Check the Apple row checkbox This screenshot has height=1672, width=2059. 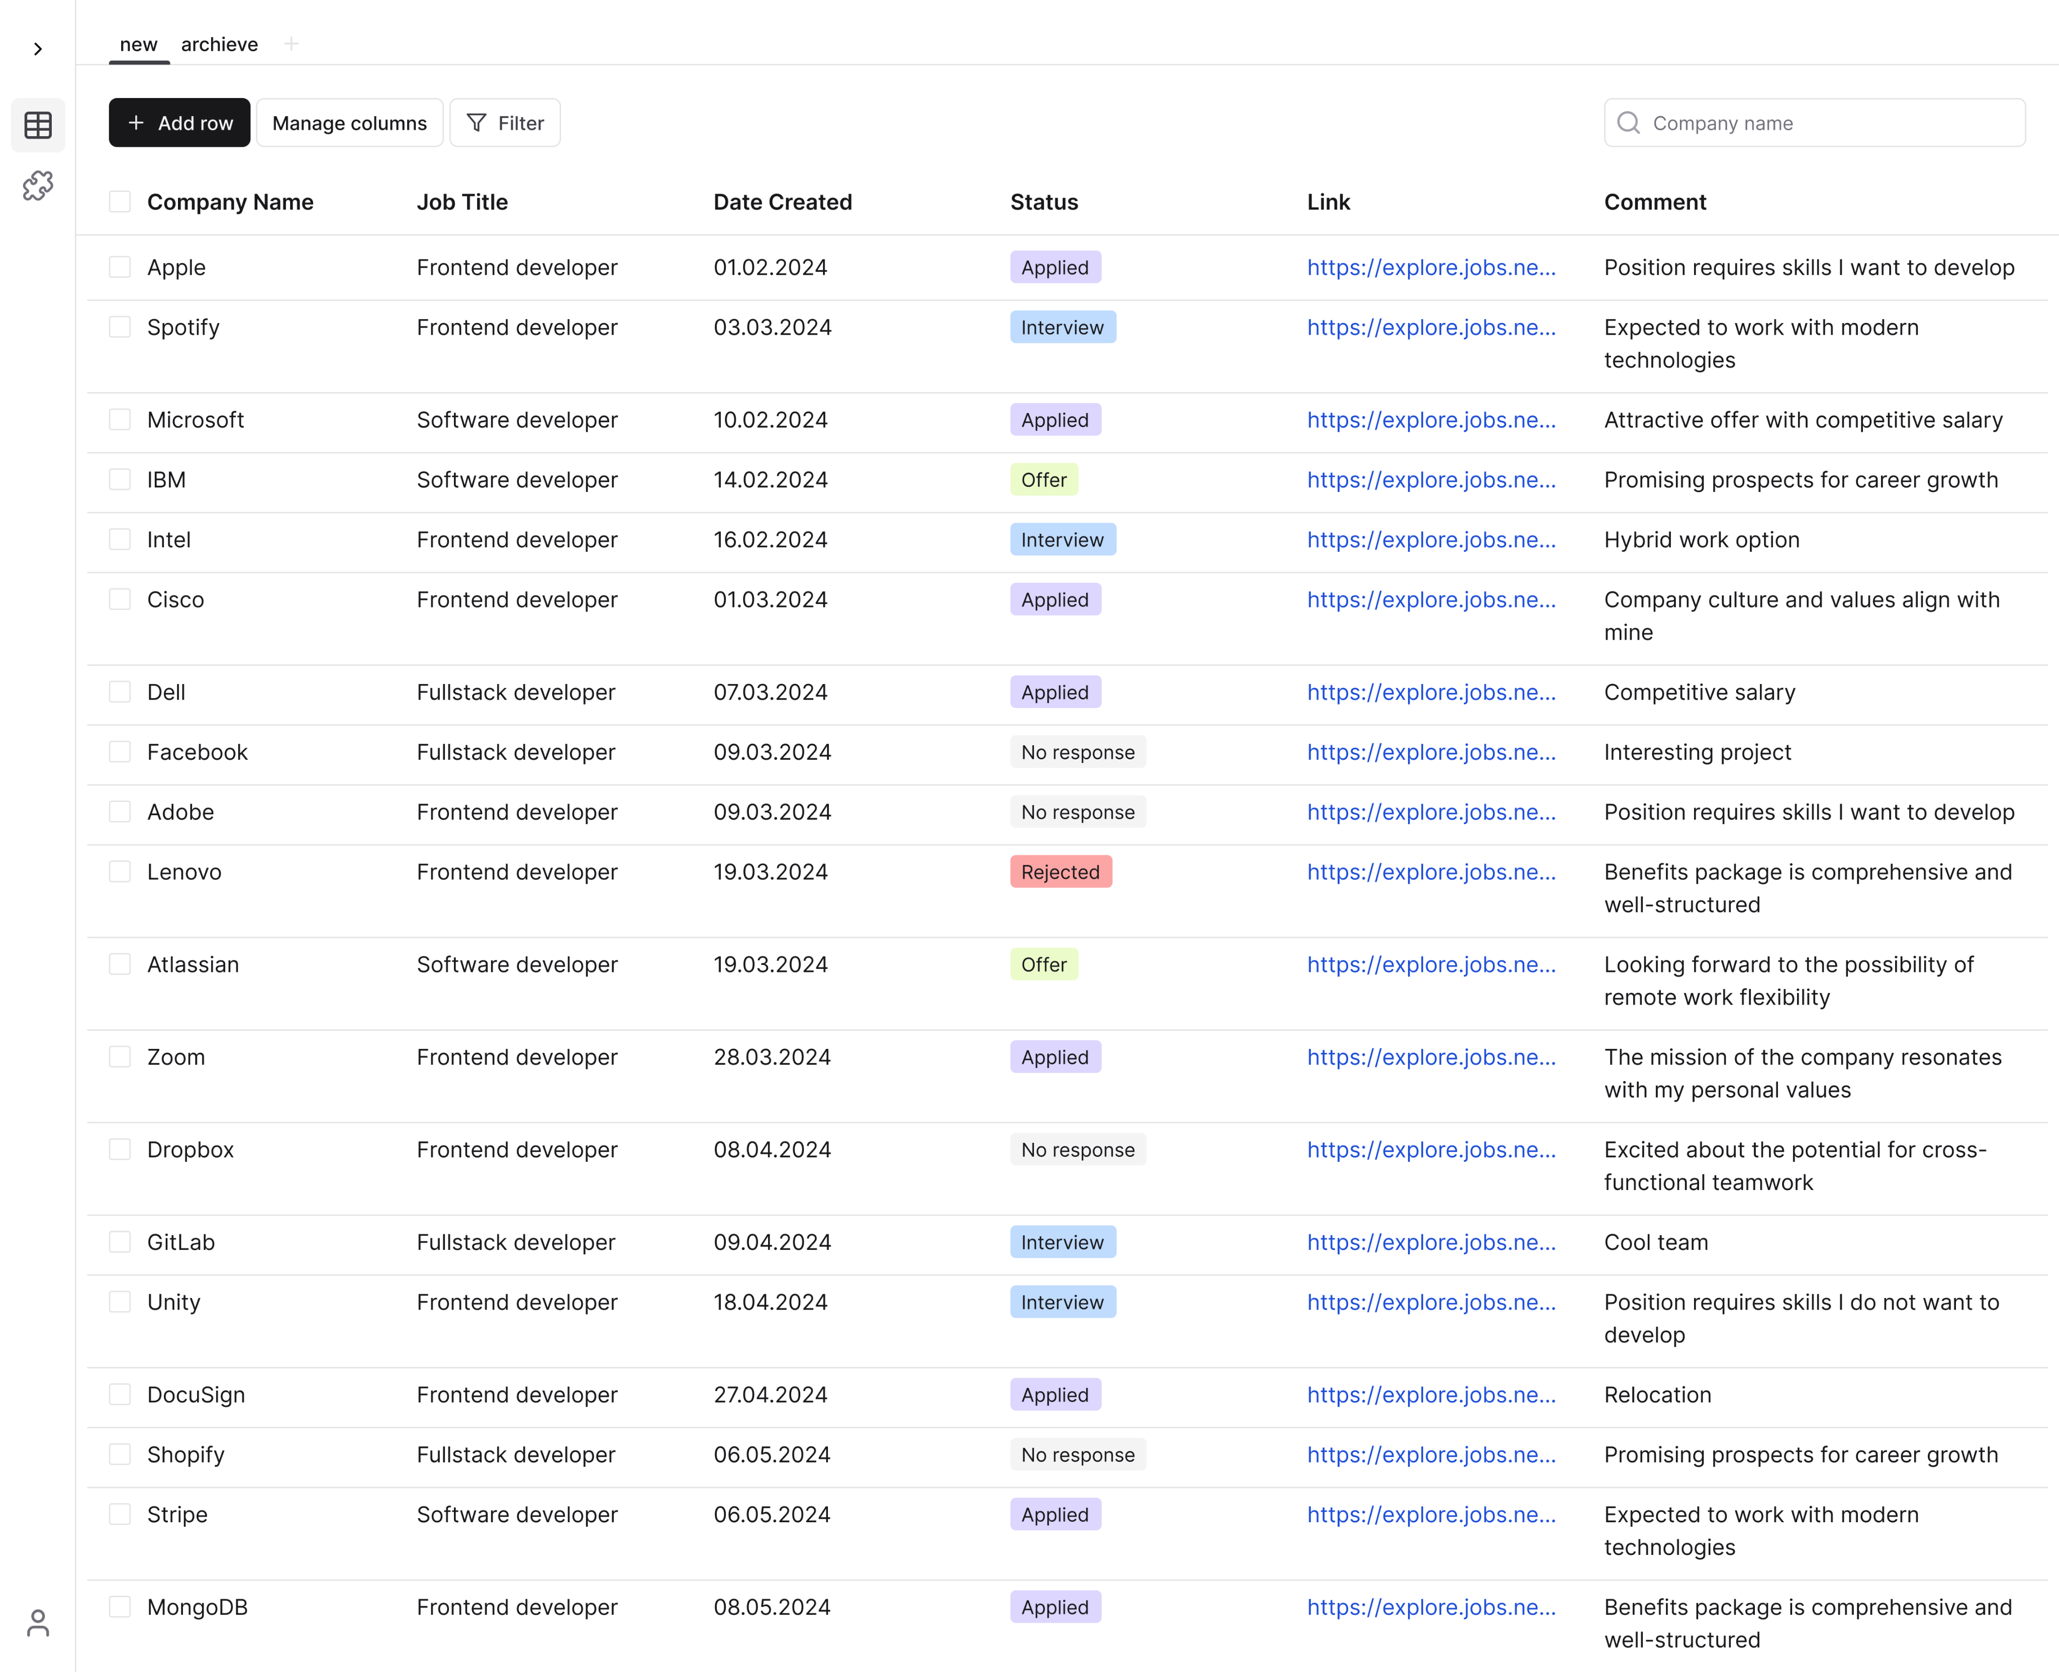[120, 267]
